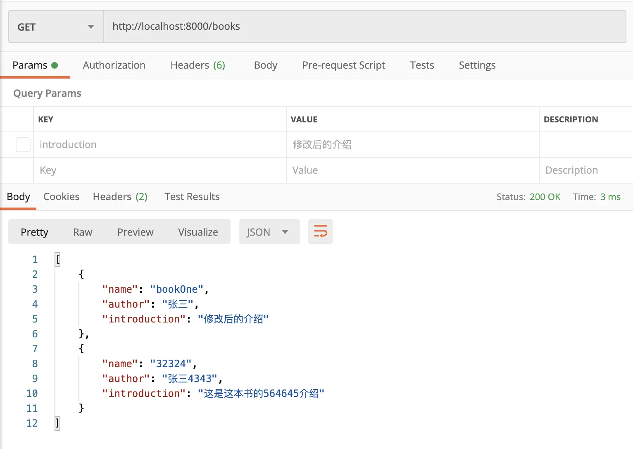Expand the JSON format dropdown
Image resolution: width=633 pixels, height=449 pixels.
point(269,232)
